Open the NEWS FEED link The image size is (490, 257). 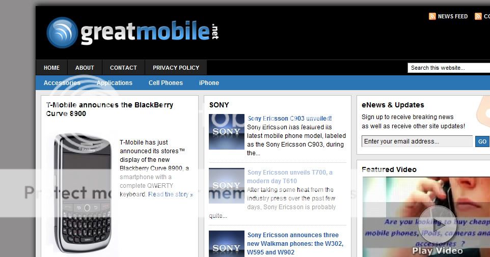point(452,16)
